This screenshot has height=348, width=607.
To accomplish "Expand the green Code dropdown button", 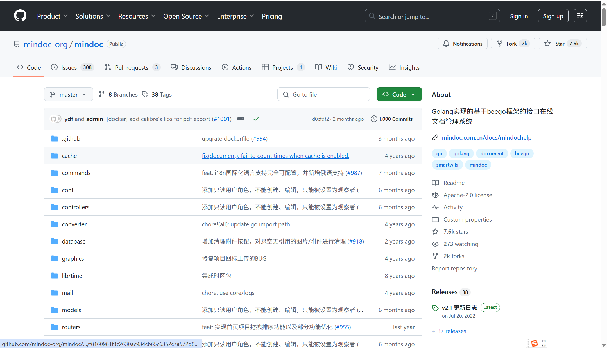I will coord(399,94).
